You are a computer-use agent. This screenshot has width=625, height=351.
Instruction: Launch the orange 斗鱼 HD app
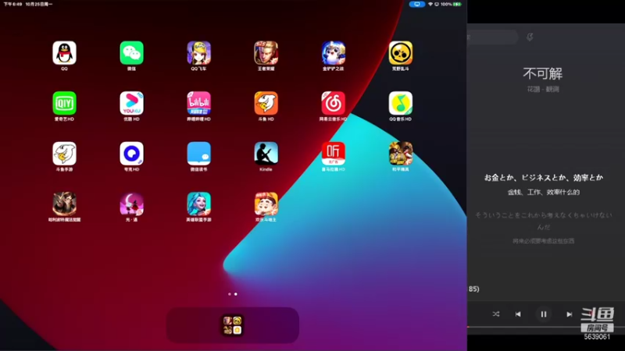266,103
